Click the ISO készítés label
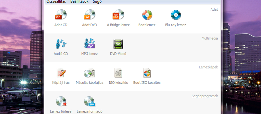261x114 pixels. click(118, 83)
